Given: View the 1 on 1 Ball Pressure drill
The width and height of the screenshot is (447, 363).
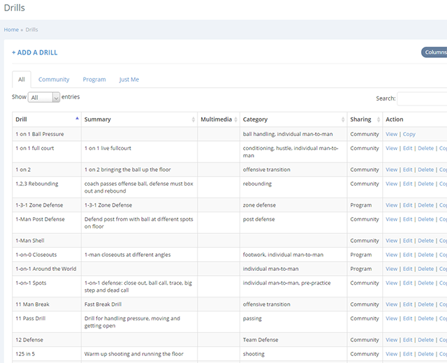Looking at the screenshot, I should (391, 134).
